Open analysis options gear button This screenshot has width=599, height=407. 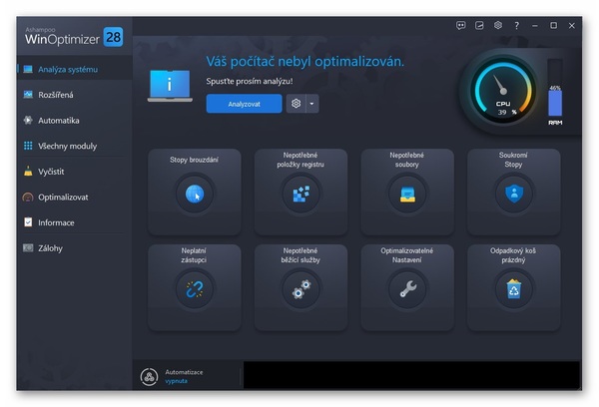(x=296, y=104)
